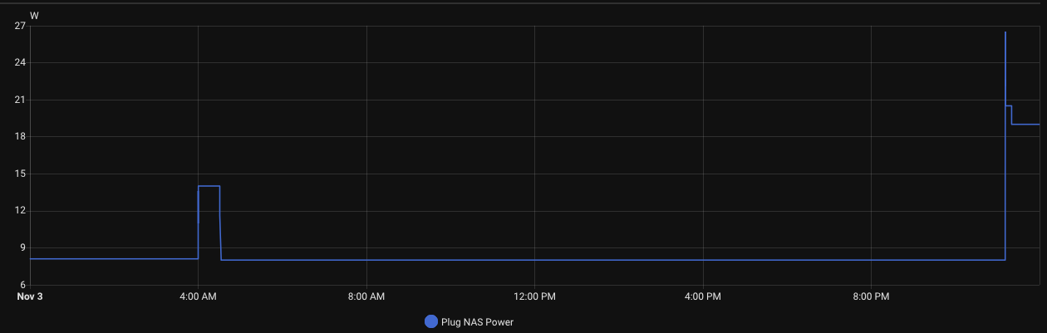Click the 15 tick on the y-axis
Image resolution: width=1047 pixels, height=333 pixels.
pos(21,174)
